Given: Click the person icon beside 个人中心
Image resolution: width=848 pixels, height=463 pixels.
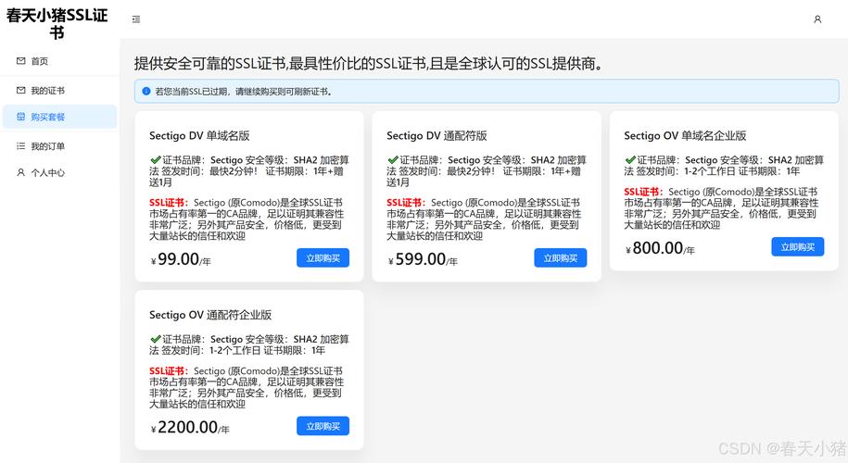Looking at the screenshot, I should click(20, 172).
